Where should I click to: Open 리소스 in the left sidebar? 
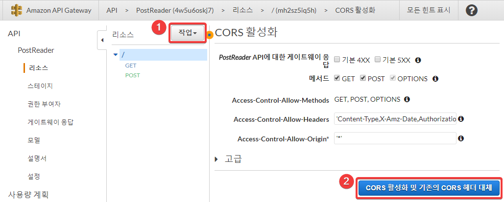tap(39, 68)
